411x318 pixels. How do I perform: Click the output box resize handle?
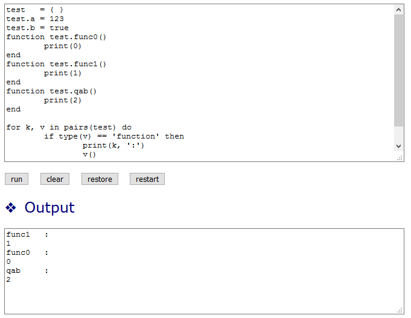400,310
